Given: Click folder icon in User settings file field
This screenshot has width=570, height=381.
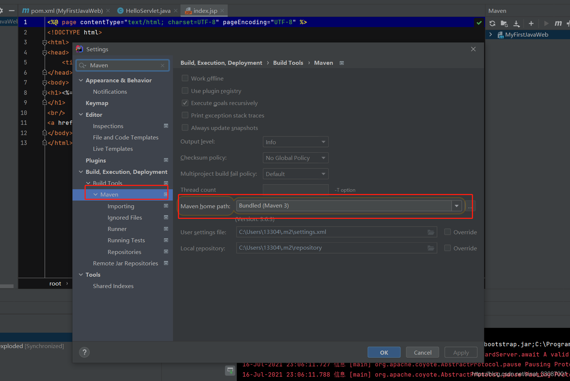Looking at the screenshot, I should (431, 232).
